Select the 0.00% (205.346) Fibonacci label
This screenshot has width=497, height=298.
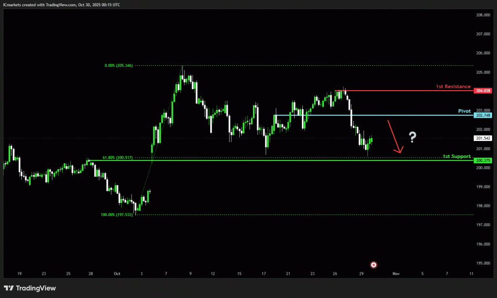click(117, 65)
